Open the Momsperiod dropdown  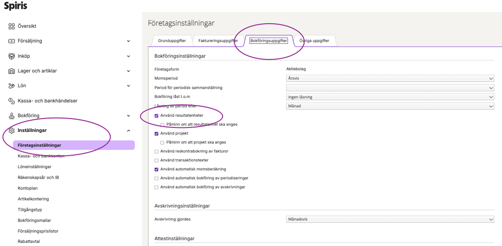coord(390,78)
